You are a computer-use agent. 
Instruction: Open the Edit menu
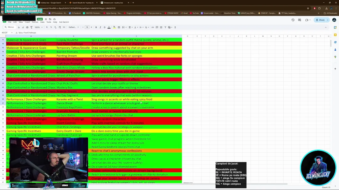pos(15,22)
